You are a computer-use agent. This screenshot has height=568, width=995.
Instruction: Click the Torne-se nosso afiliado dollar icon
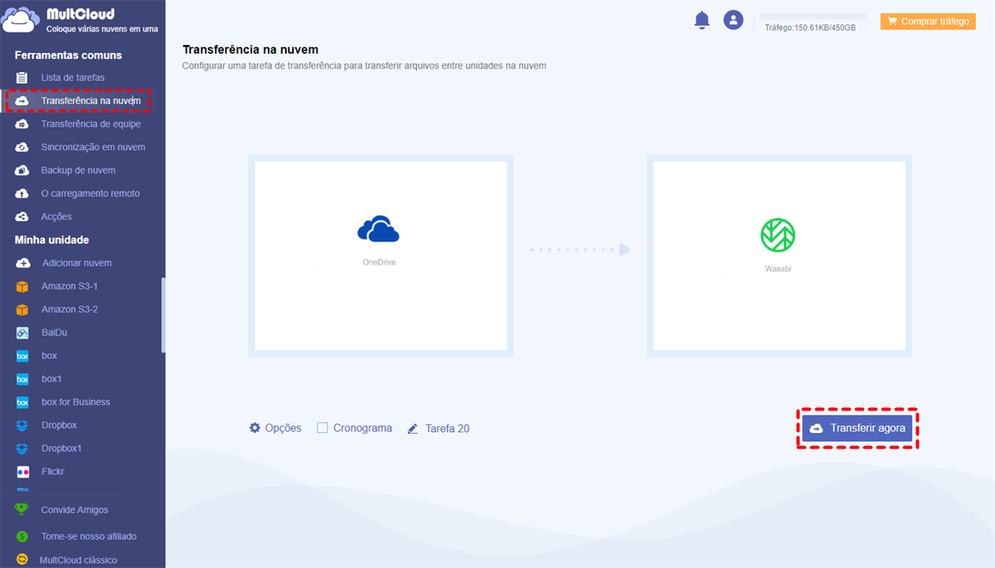[22, 536]
